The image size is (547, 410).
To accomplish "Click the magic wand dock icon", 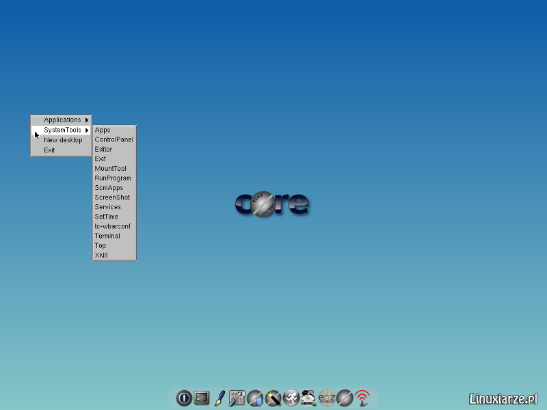I will coord(273,398).
